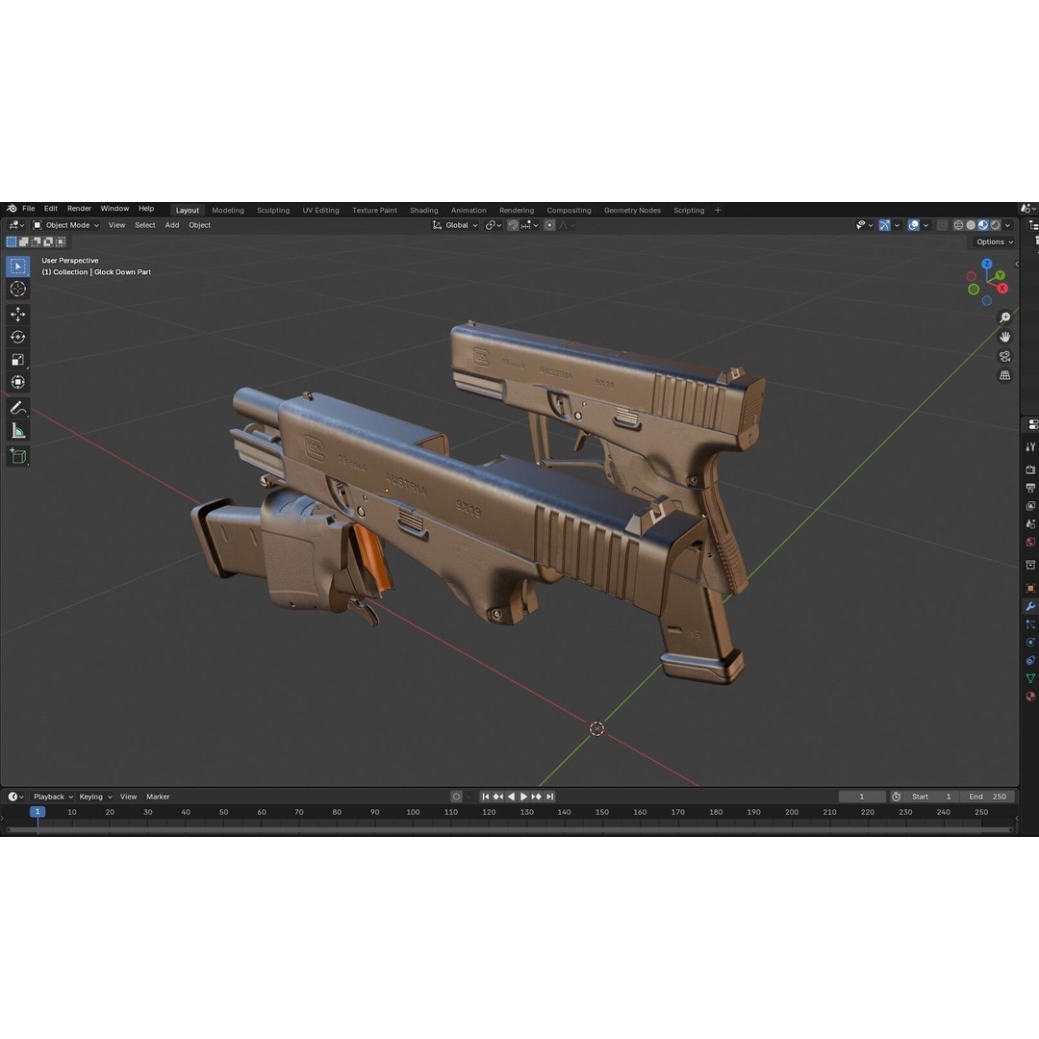Click the blue Z axis on gizmo
Image resolution: width=1039 pixels, height=1039 pixels.
point(987,264)
